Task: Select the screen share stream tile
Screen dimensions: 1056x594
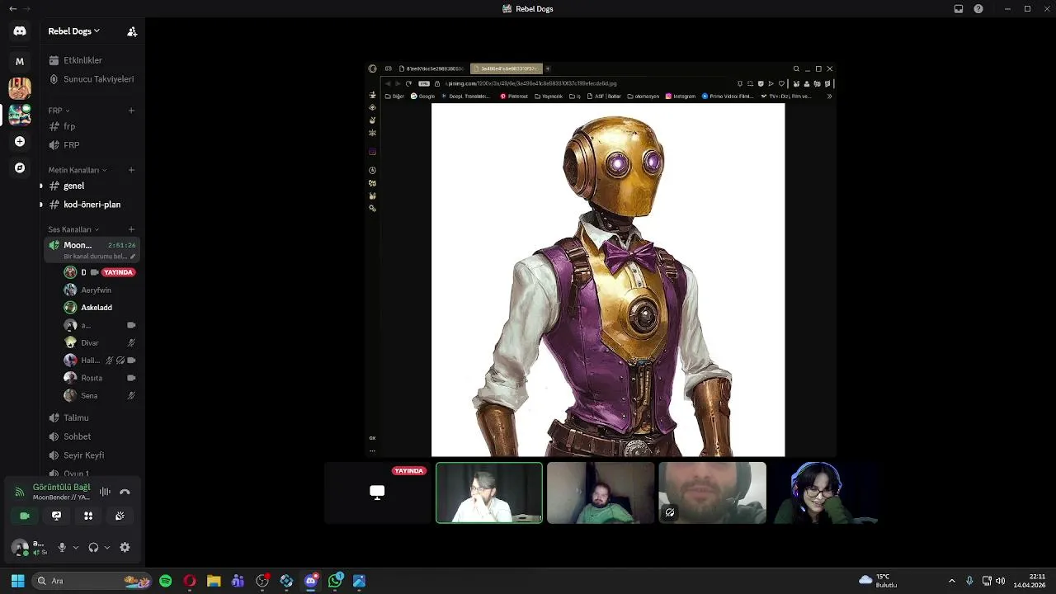Action: click(x=378, y=493)
